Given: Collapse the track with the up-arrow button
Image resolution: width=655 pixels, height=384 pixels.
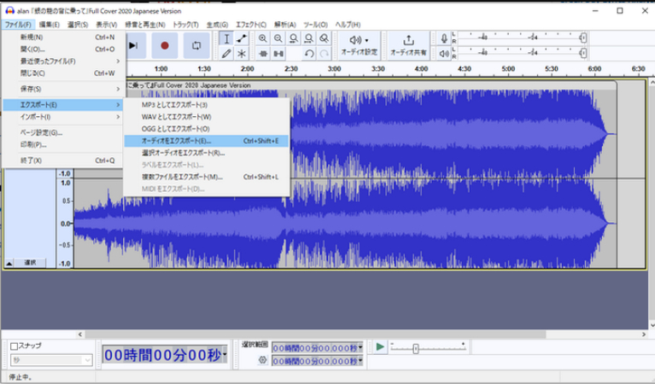Looking at the screenshot, I should click(9, 263).
